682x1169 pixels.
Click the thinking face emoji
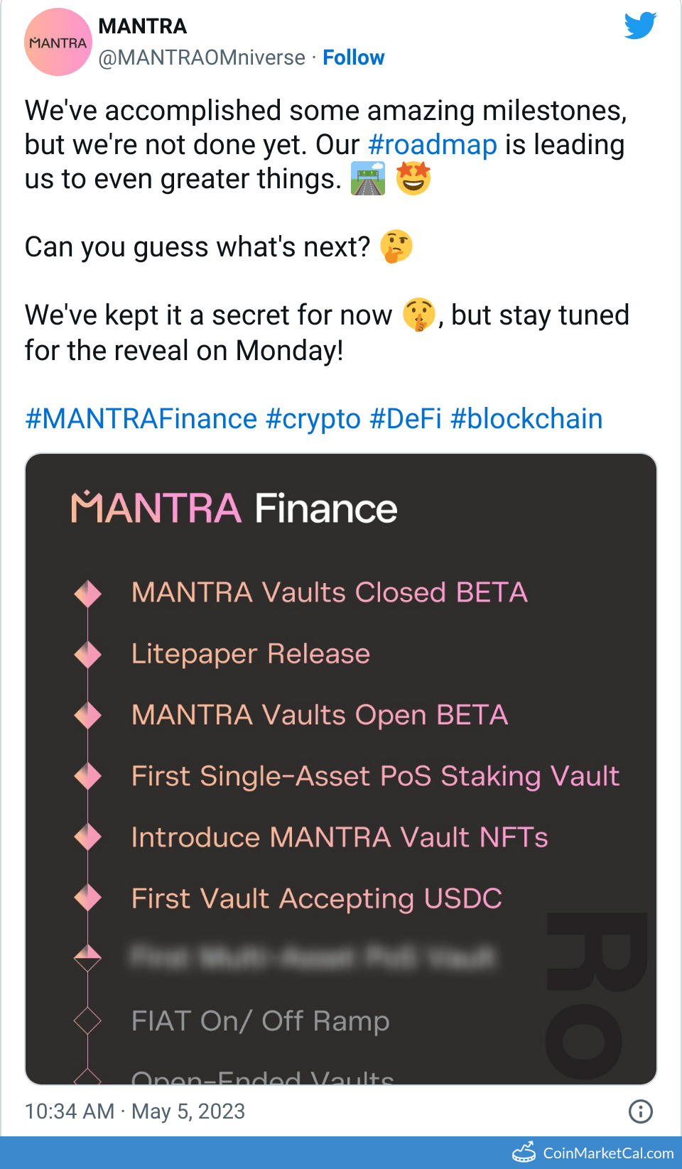396,246
